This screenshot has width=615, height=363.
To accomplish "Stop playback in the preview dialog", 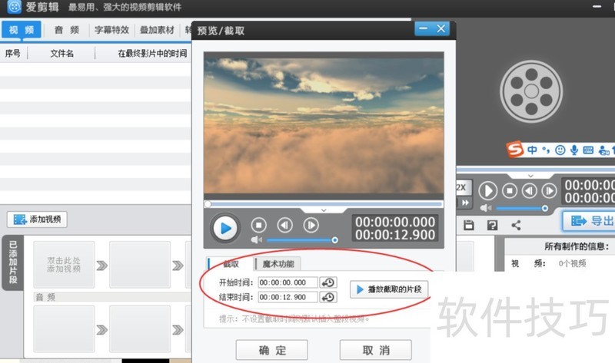I will pos(259,225).
